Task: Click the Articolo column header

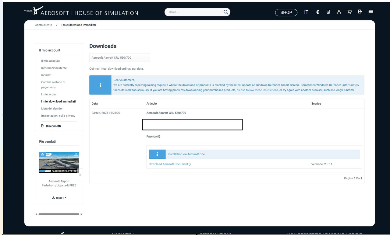Action: point(151,104)
